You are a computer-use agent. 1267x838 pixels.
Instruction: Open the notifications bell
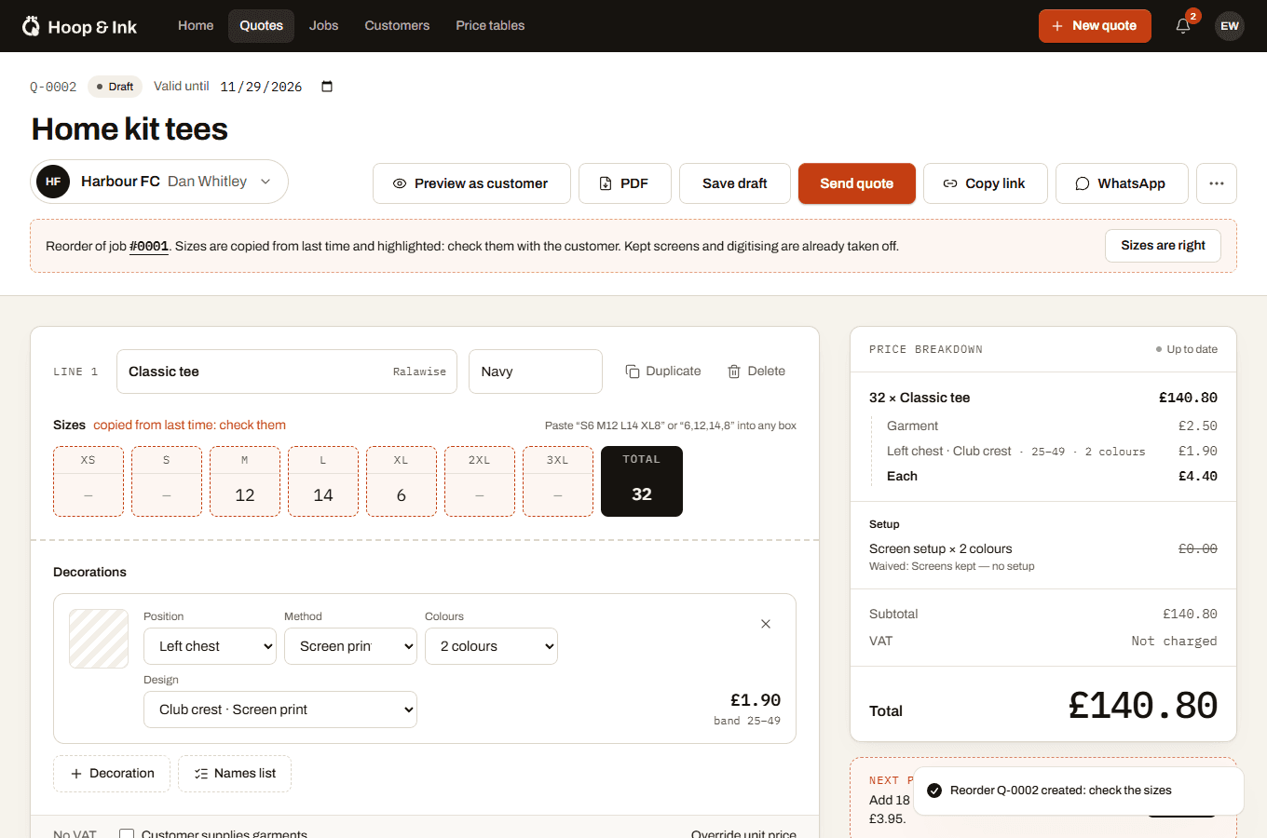1183,26
